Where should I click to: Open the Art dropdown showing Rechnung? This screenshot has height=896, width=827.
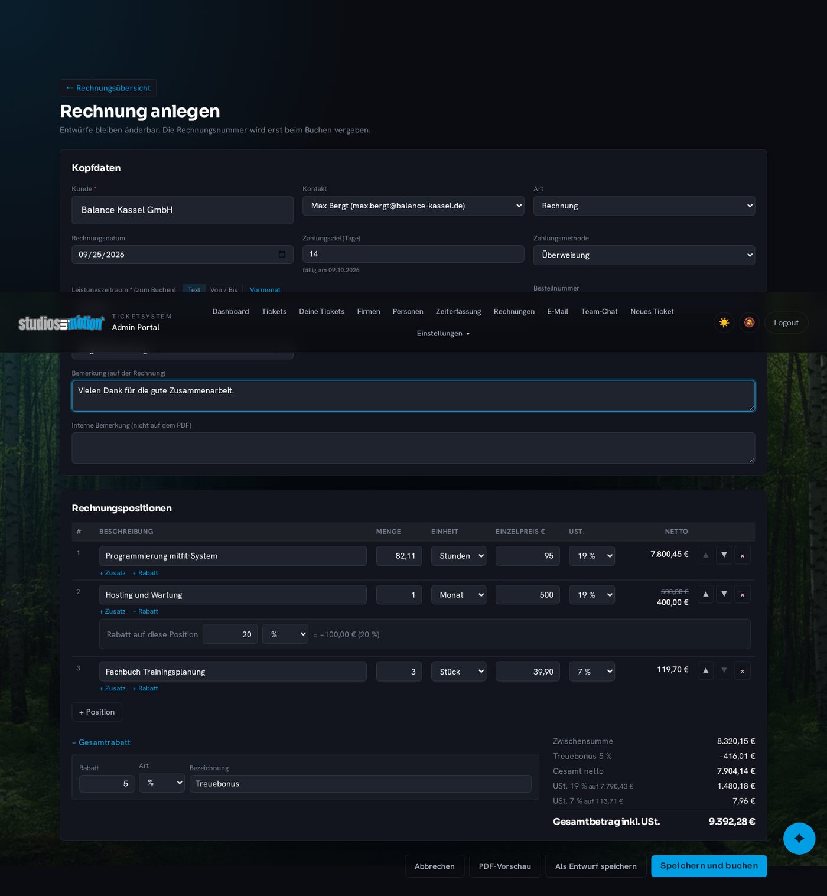point(644,206)
